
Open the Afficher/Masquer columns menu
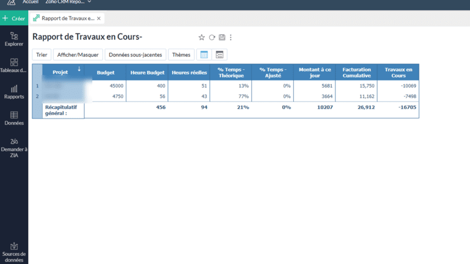click(x=78, y=55)
